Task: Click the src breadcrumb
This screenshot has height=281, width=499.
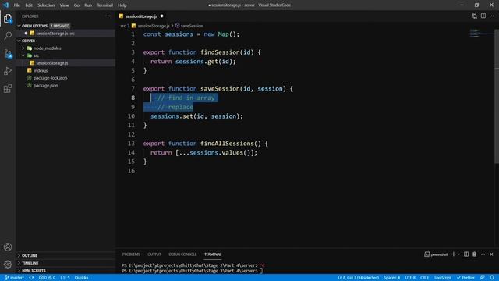Action: (x=123, y=26)
